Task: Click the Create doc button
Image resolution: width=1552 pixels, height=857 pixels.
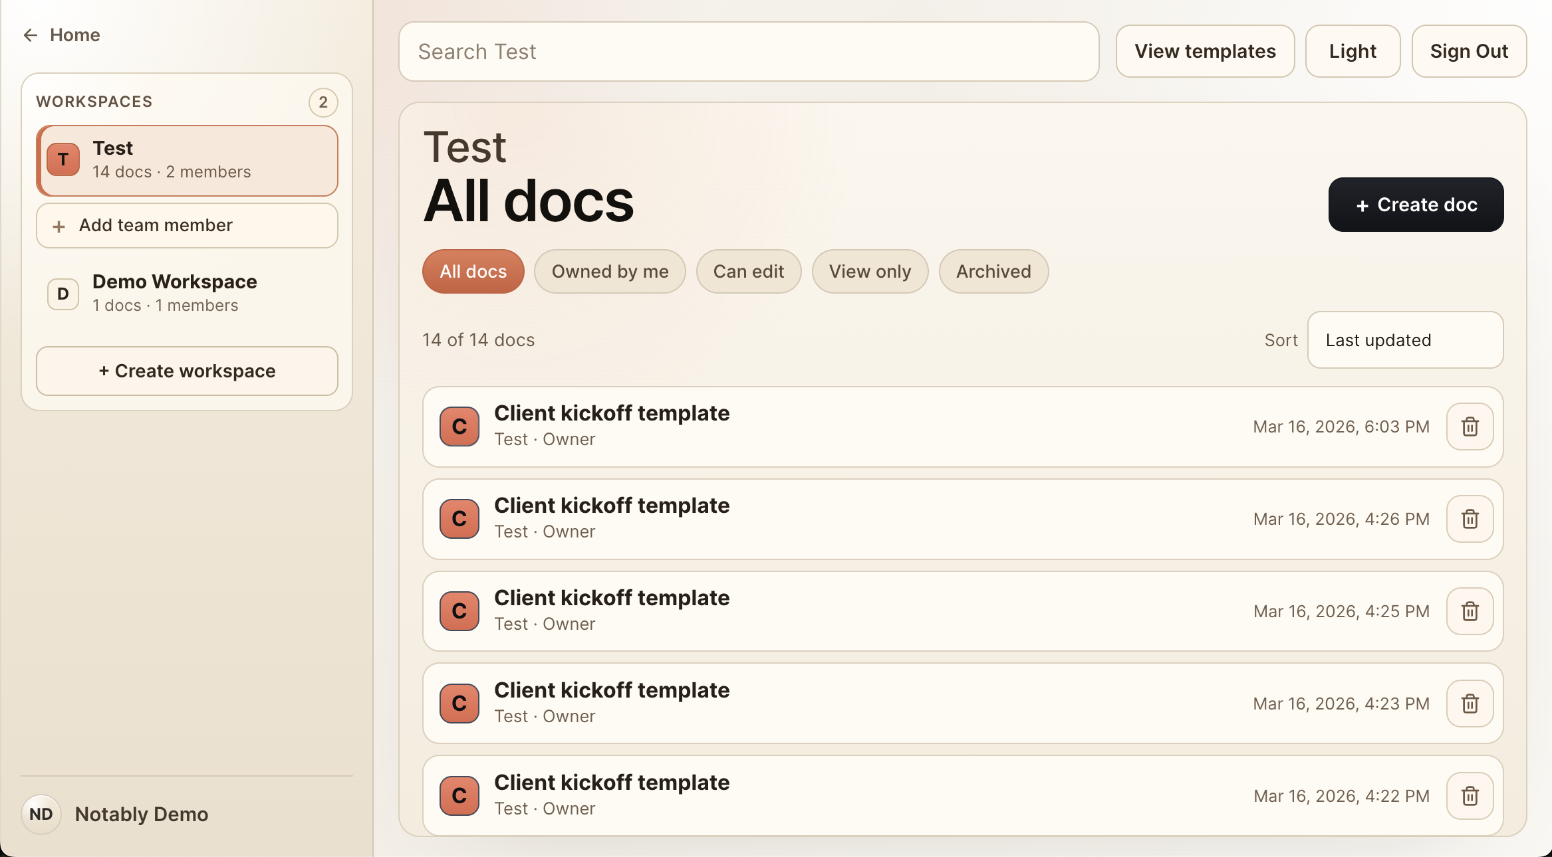Action: click(x=1416, y=205)
